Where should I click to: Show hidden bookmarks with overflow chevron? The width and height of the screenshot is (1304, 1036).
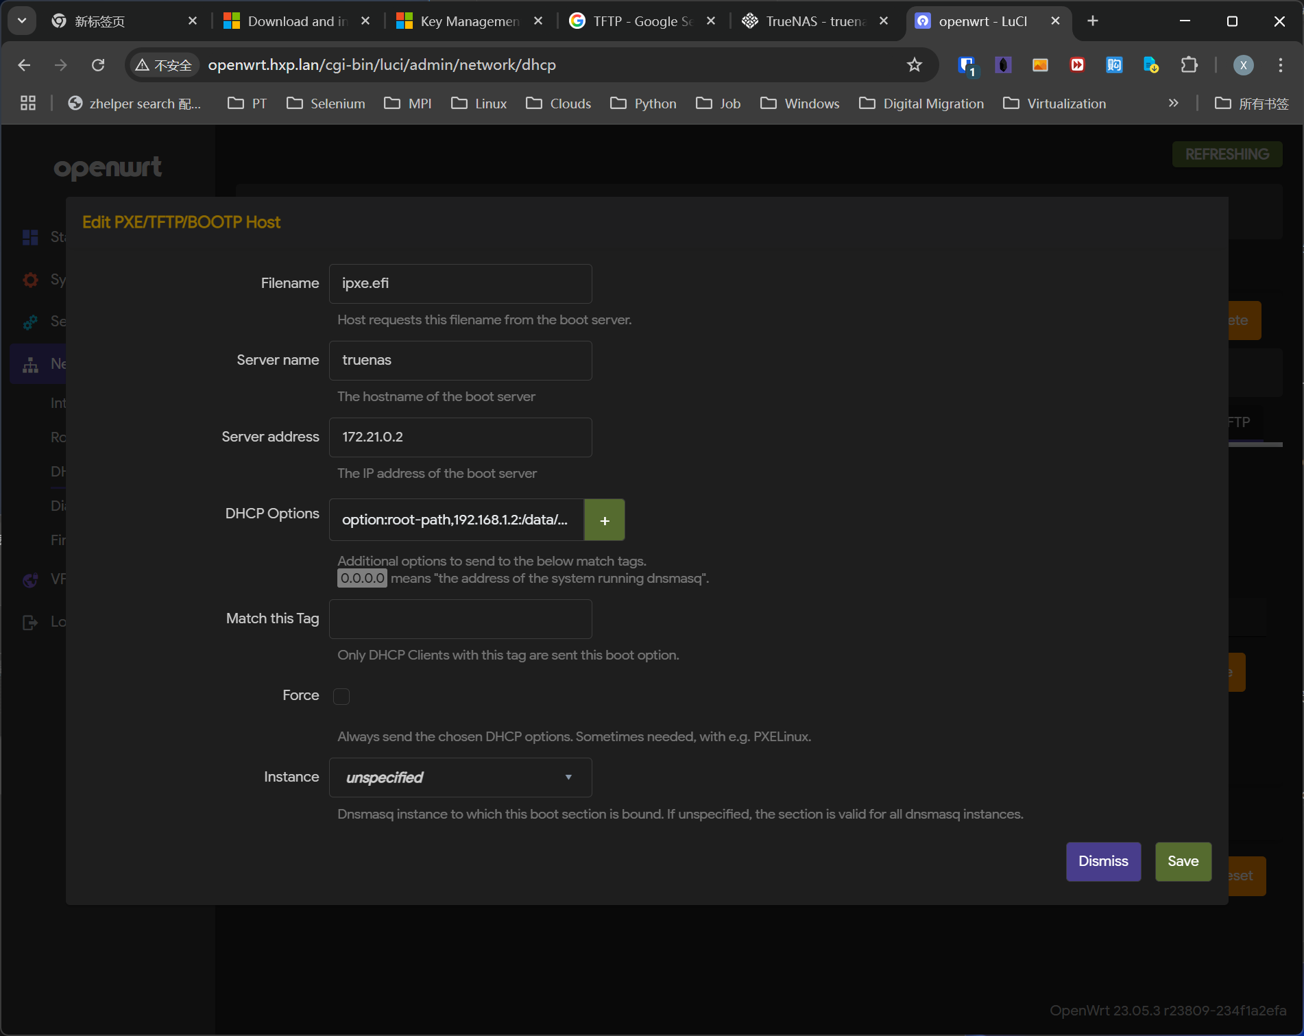[1173, 104]
